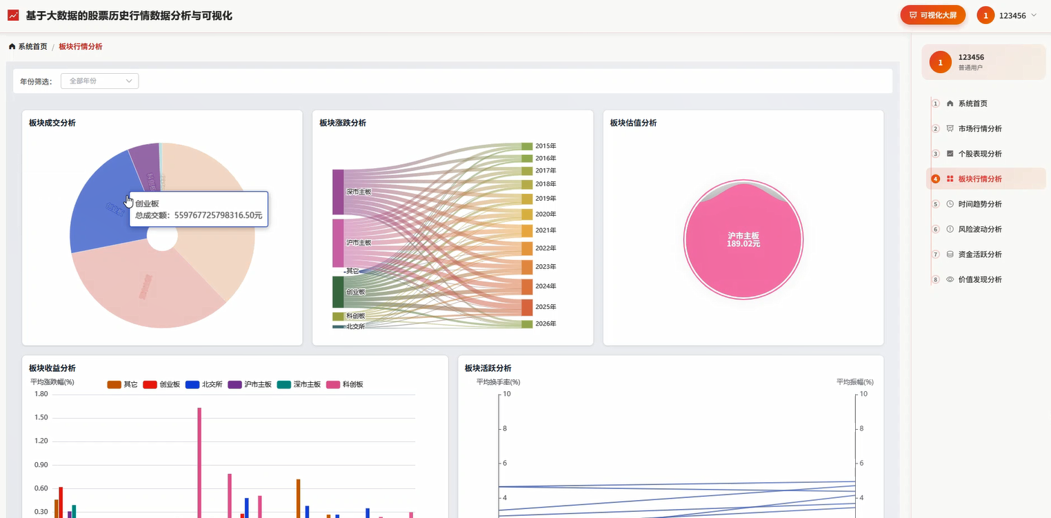The height and width of the screenshot is (518, 1051).
Task: Click the 板块行情分析 breadcrumb item
Action: [81, 47]
